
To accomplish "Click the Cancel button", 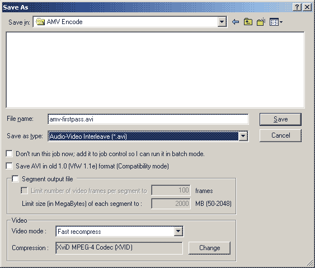I will [x=280, y=135].
